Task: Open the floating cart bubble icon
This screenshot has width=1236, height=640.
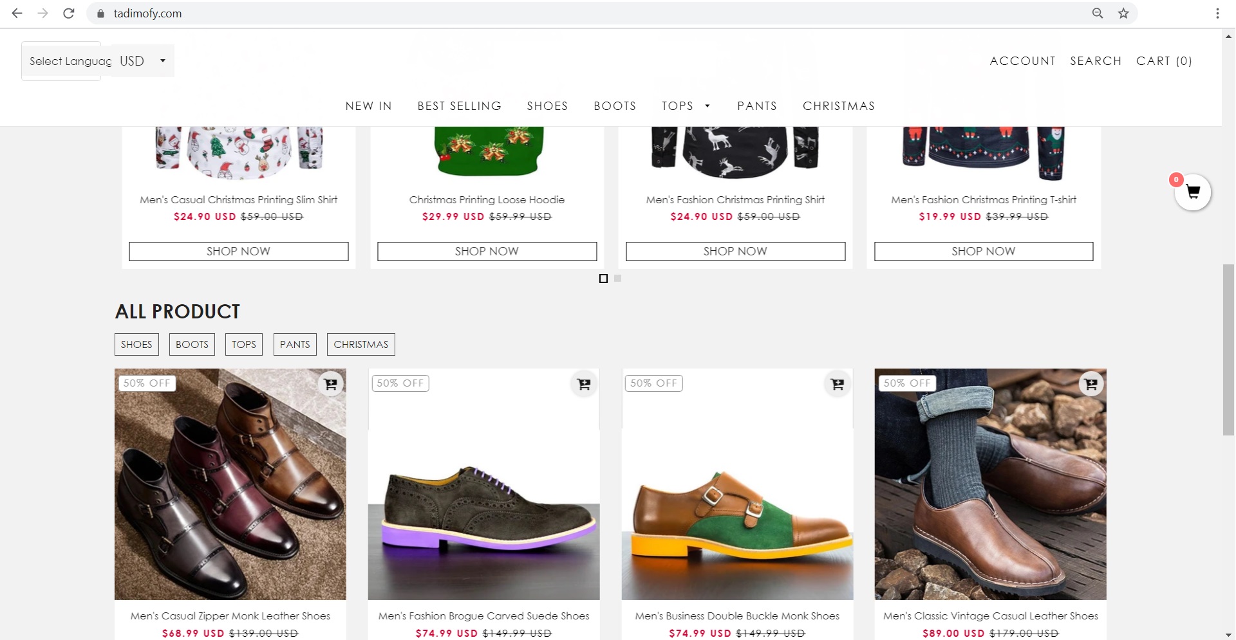Action: [x=1192, y=192]
